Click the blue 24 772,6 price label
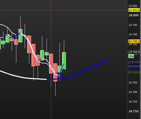The image size is (141, 119). [134, 68]
